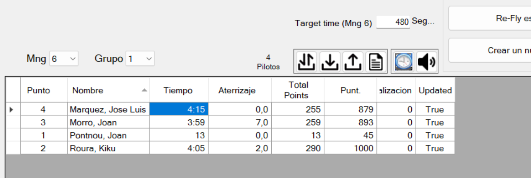Select the highlighted 4:15 time cell

pos(179,109)
